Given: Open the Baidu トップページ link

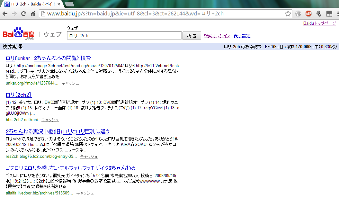Looking at the screenshot, I should tap(319, 23).
